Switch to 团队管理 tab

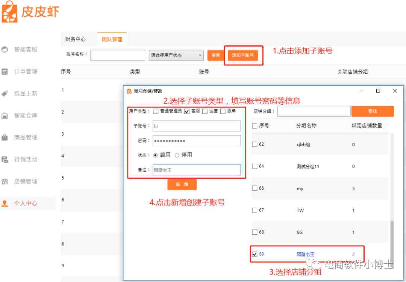coord(112,39)
